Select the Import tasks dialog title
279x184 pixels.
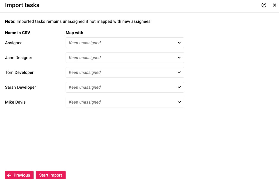pos(22,5)
